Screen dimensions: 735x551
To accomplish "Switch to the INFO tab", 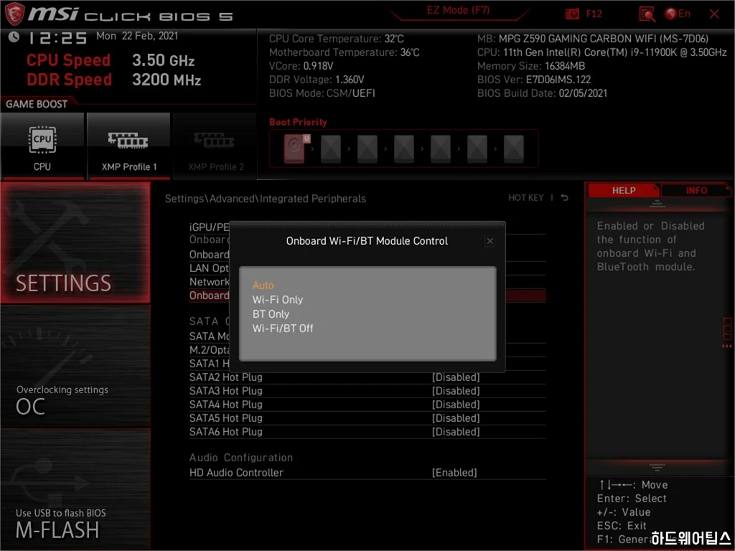I will 696,190.
